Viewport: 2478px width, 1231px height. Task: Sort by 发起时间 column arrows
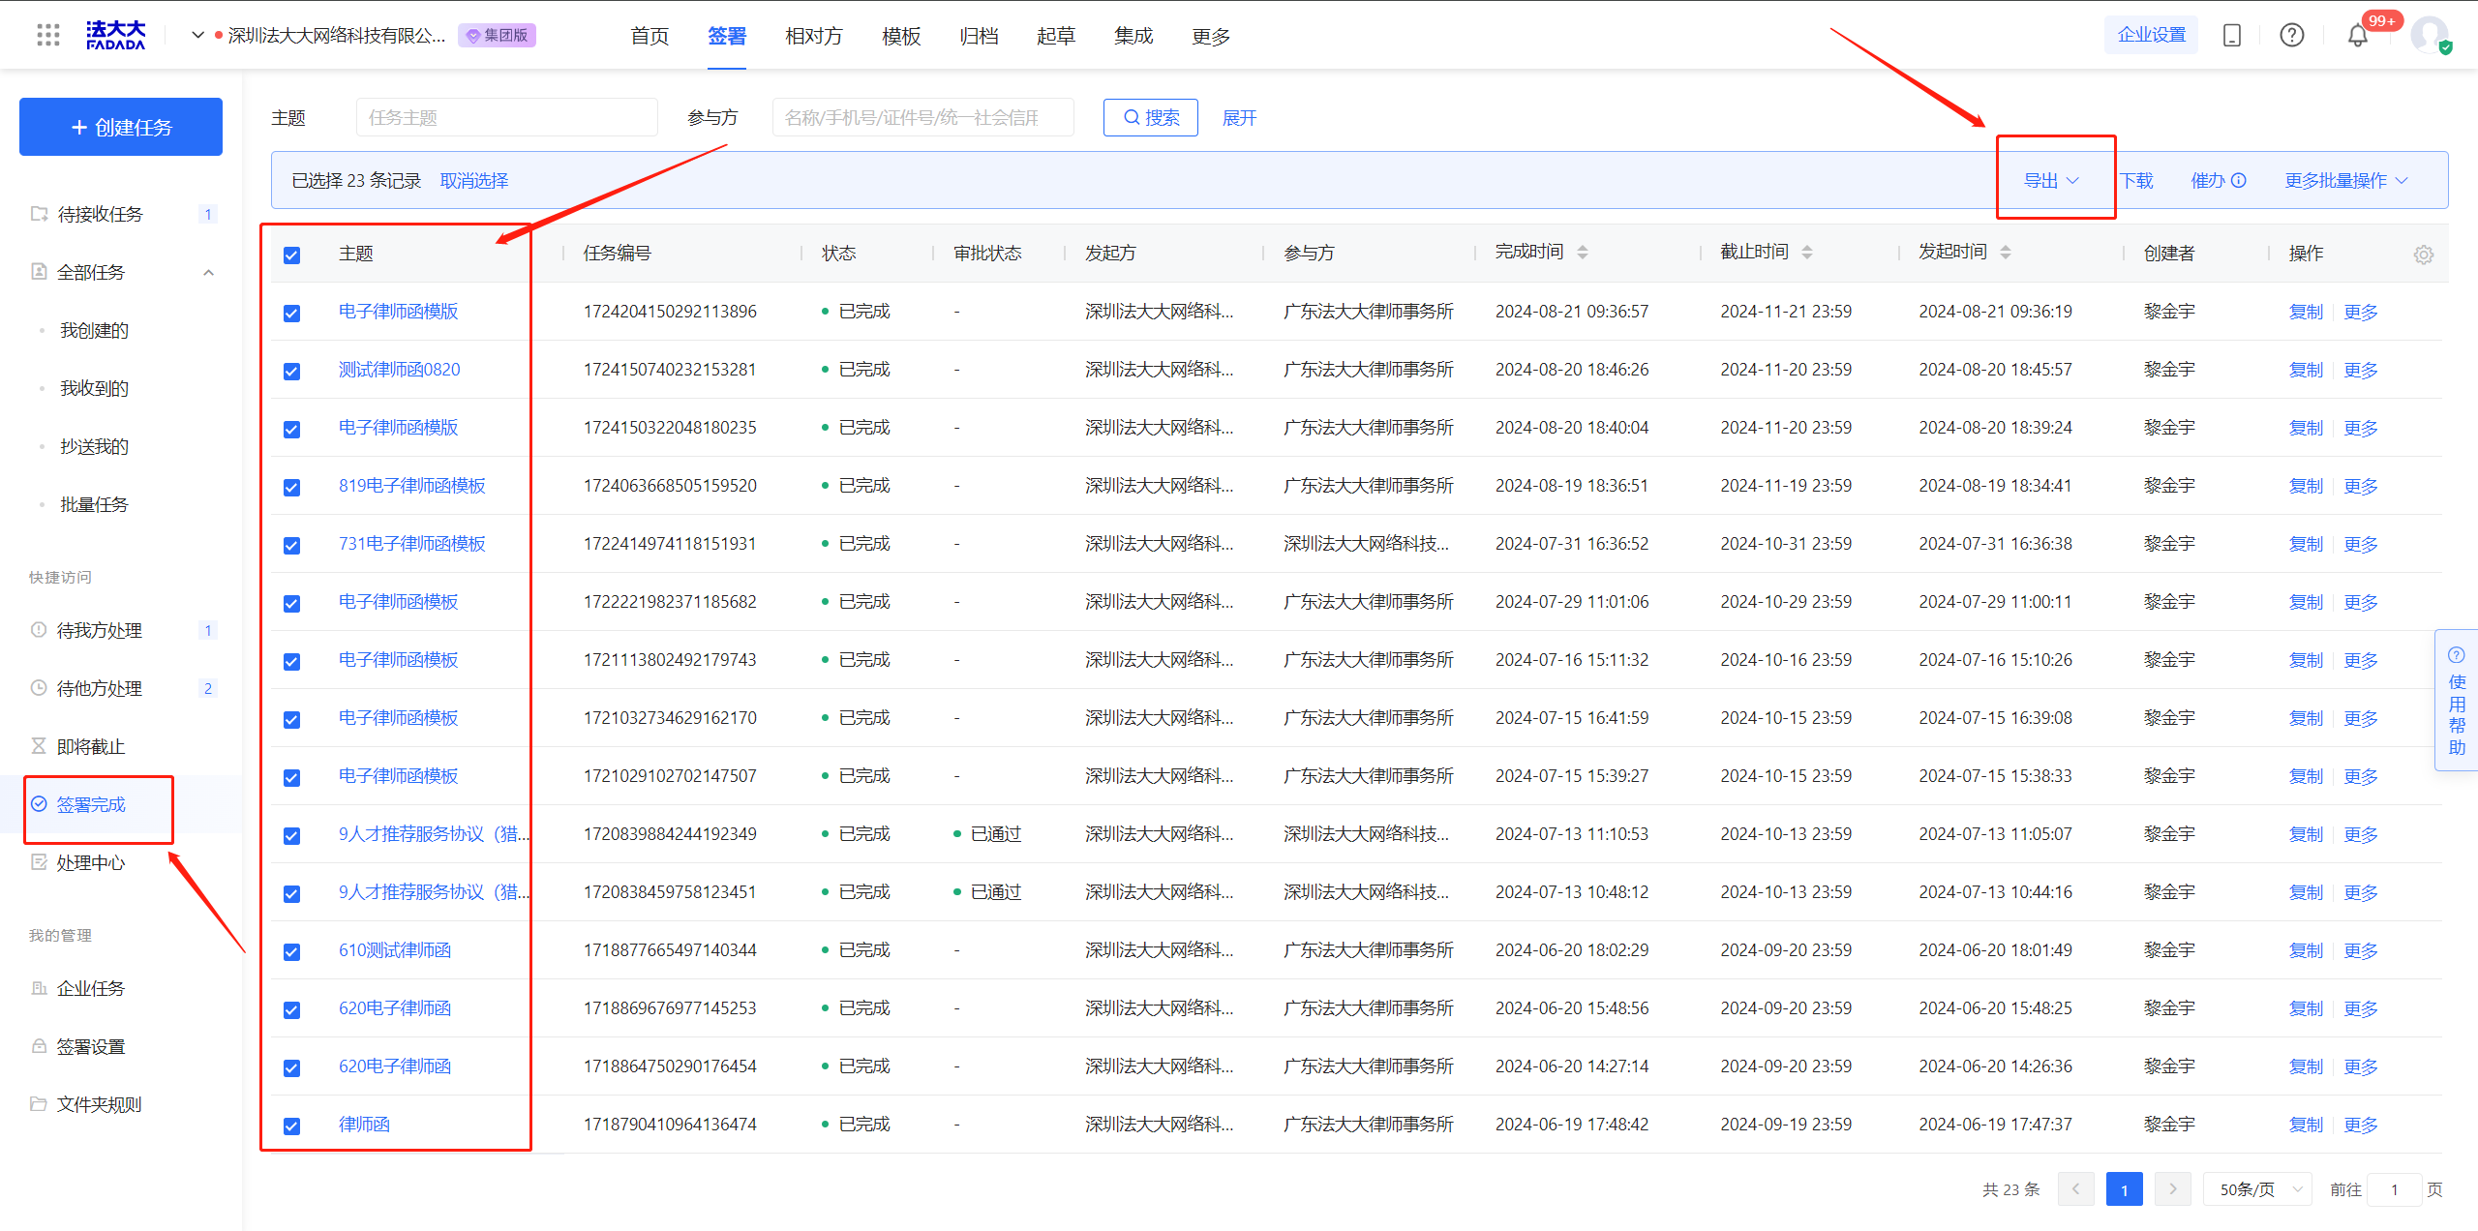click(x=2006, y=253)
